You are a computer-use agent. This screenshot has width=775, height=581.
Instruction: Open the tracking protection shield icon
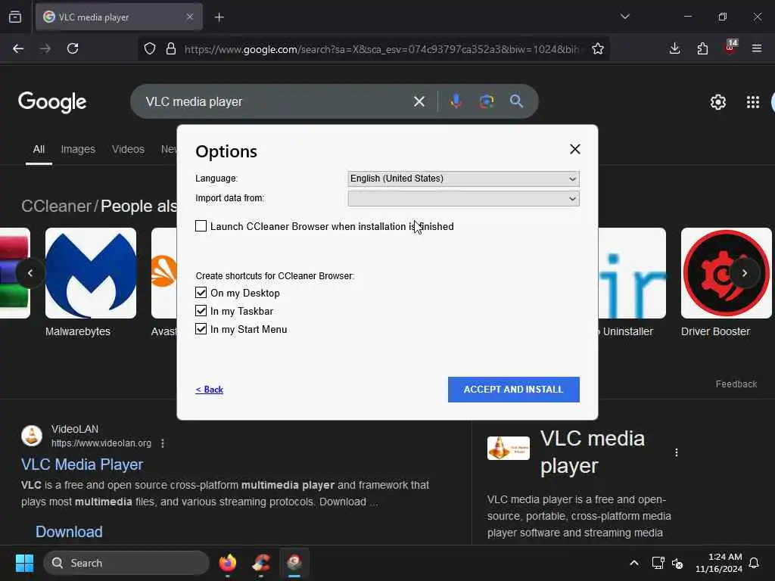[150, 48]
